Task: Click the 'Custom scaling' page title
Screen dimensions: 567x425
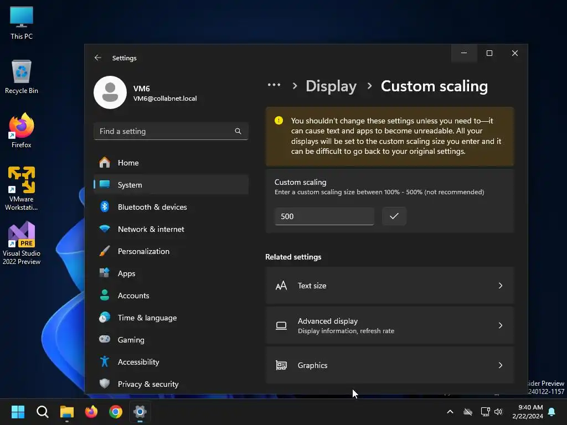Action: [434, 86]
